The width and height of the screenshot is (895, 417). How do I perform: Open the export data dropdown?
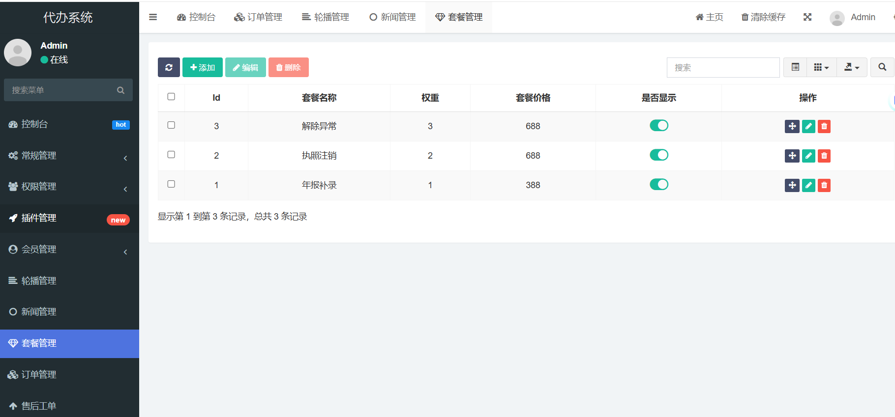[851, 67]
